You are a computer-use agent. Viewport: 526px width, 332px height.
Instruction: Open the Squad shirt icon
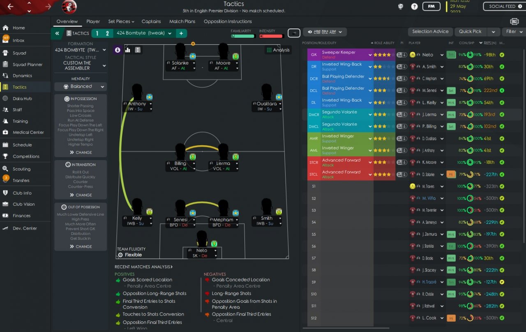point(5,53)
